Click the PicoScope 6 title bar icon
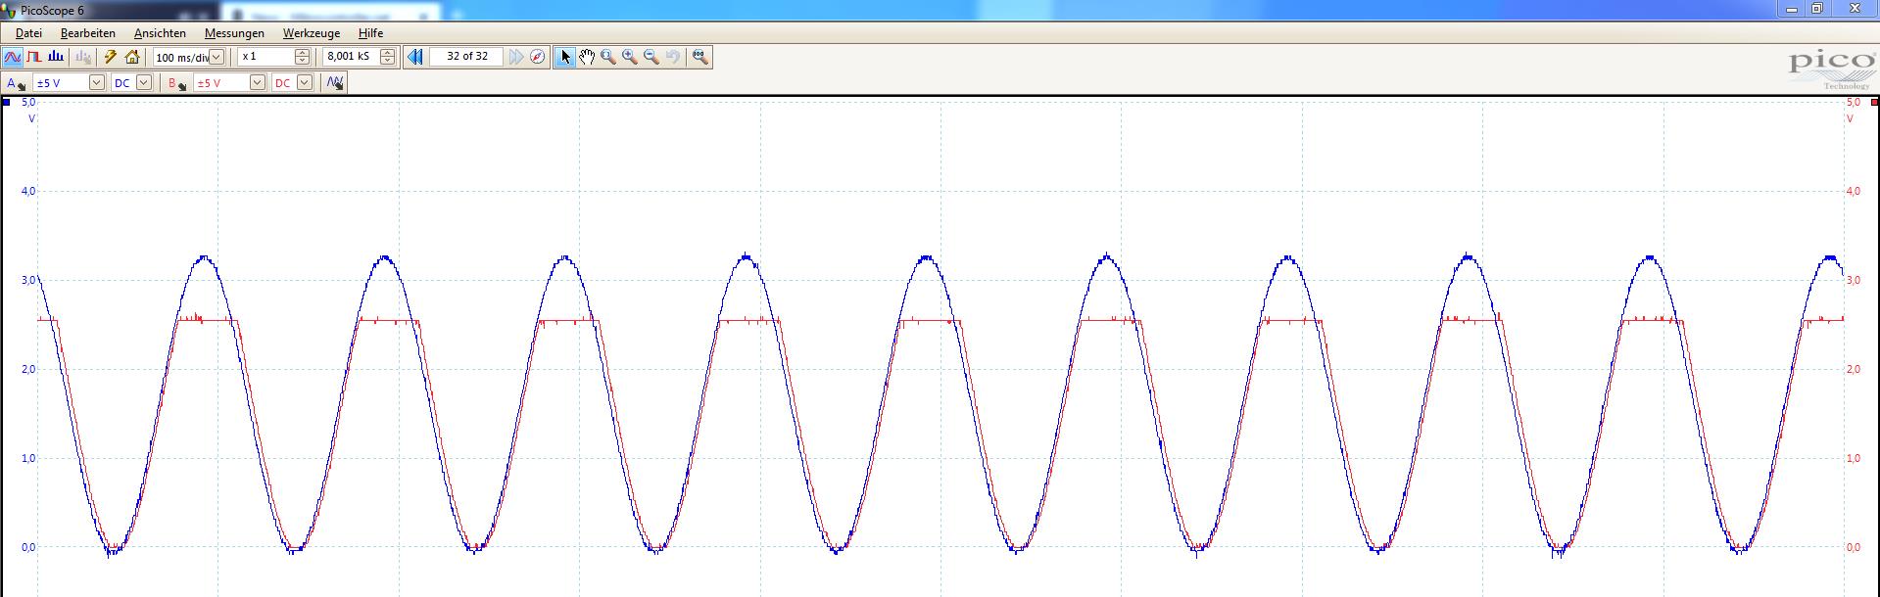Viewport: 1880px width, 597px height. click(x=9, y=11)
